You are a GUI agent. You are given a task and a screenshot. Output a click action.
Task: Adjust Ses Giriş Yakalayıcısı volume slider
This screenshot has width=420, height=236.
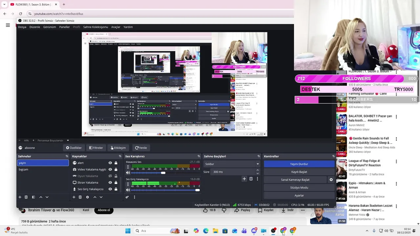[197, 190]
